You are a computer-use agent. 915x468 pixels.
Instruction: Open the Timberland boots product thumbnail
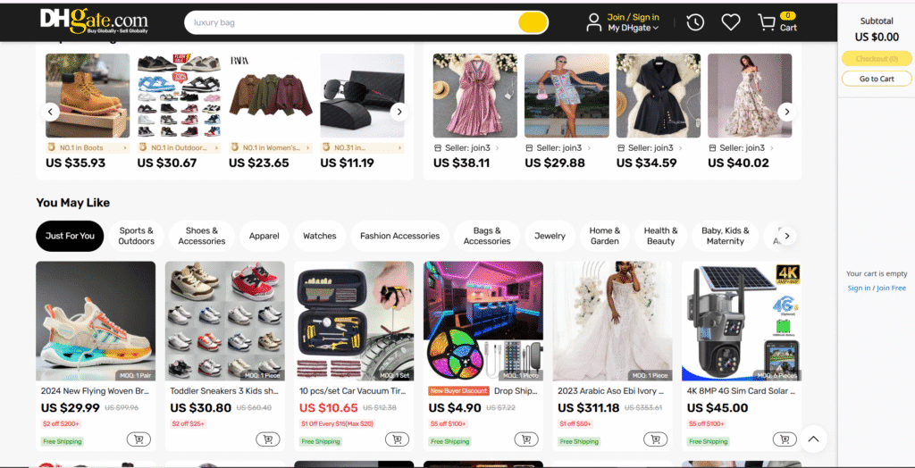[88, 96]
